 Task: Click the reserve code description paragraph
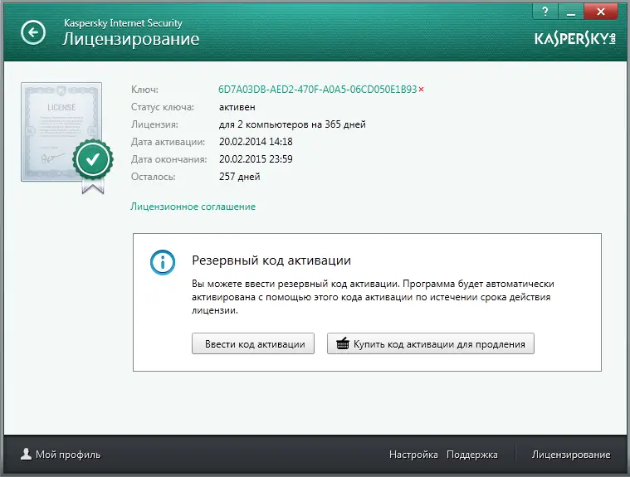click(373, 297)
